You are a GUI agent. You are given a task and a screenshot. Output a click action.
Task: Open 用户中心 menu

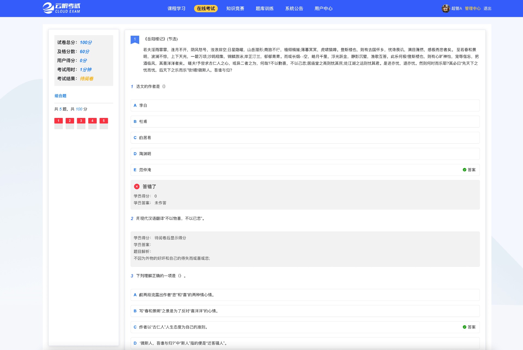pyautogui.click(x=323, y=8)
